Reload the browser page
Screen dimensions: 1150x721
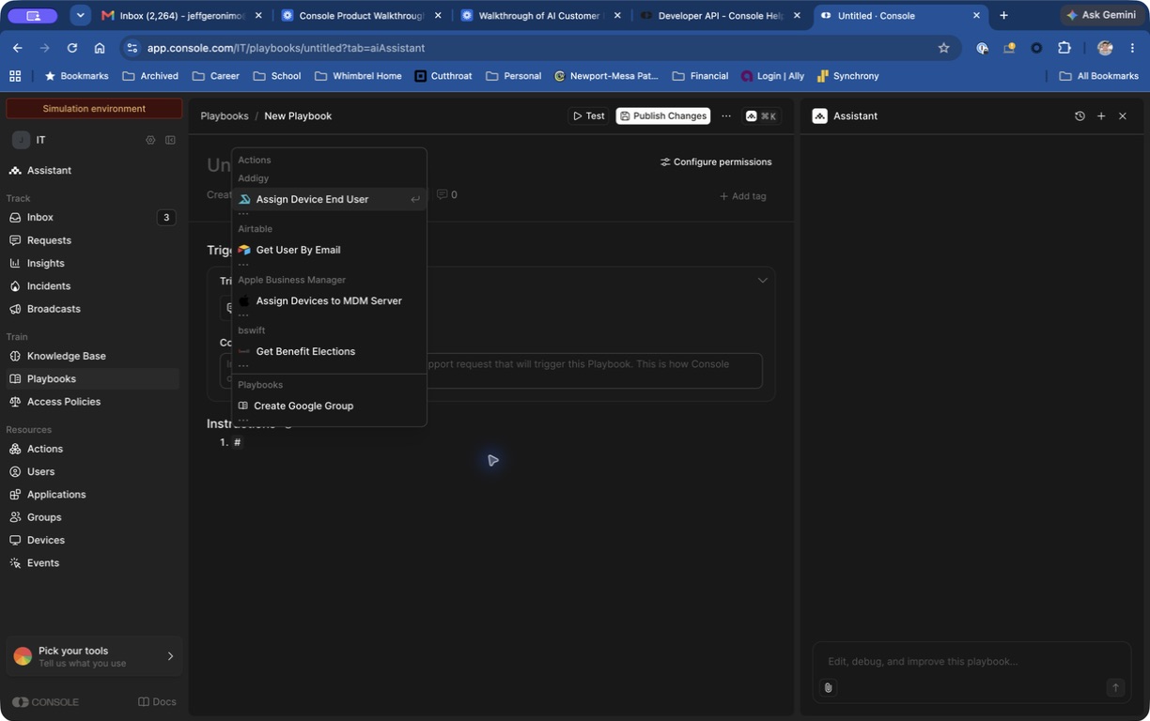[72, 48]
